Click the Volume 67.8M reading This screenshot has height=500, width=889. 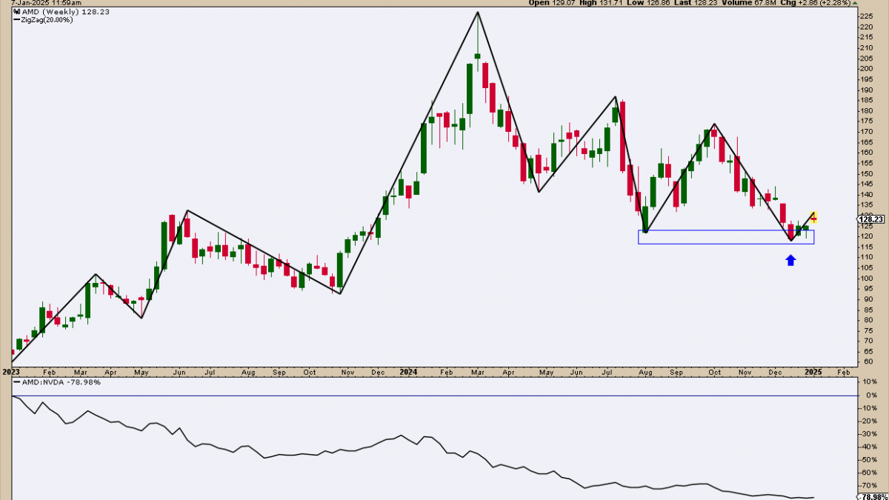[x=748, y=3]
